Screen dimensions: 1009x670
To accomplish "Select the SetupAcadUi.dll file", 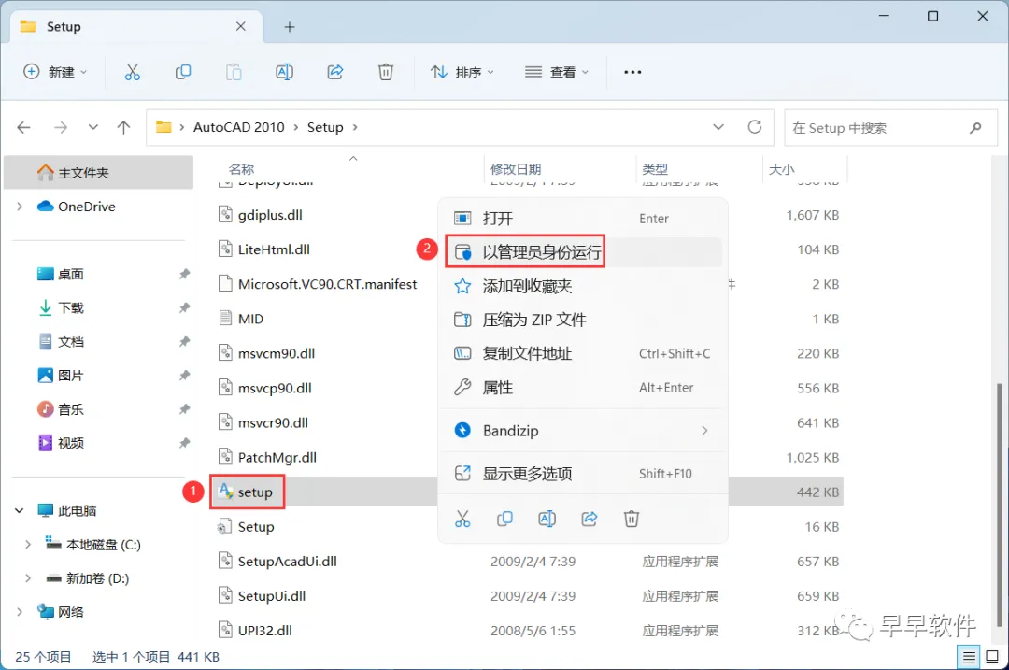I will tap(287, 562).
